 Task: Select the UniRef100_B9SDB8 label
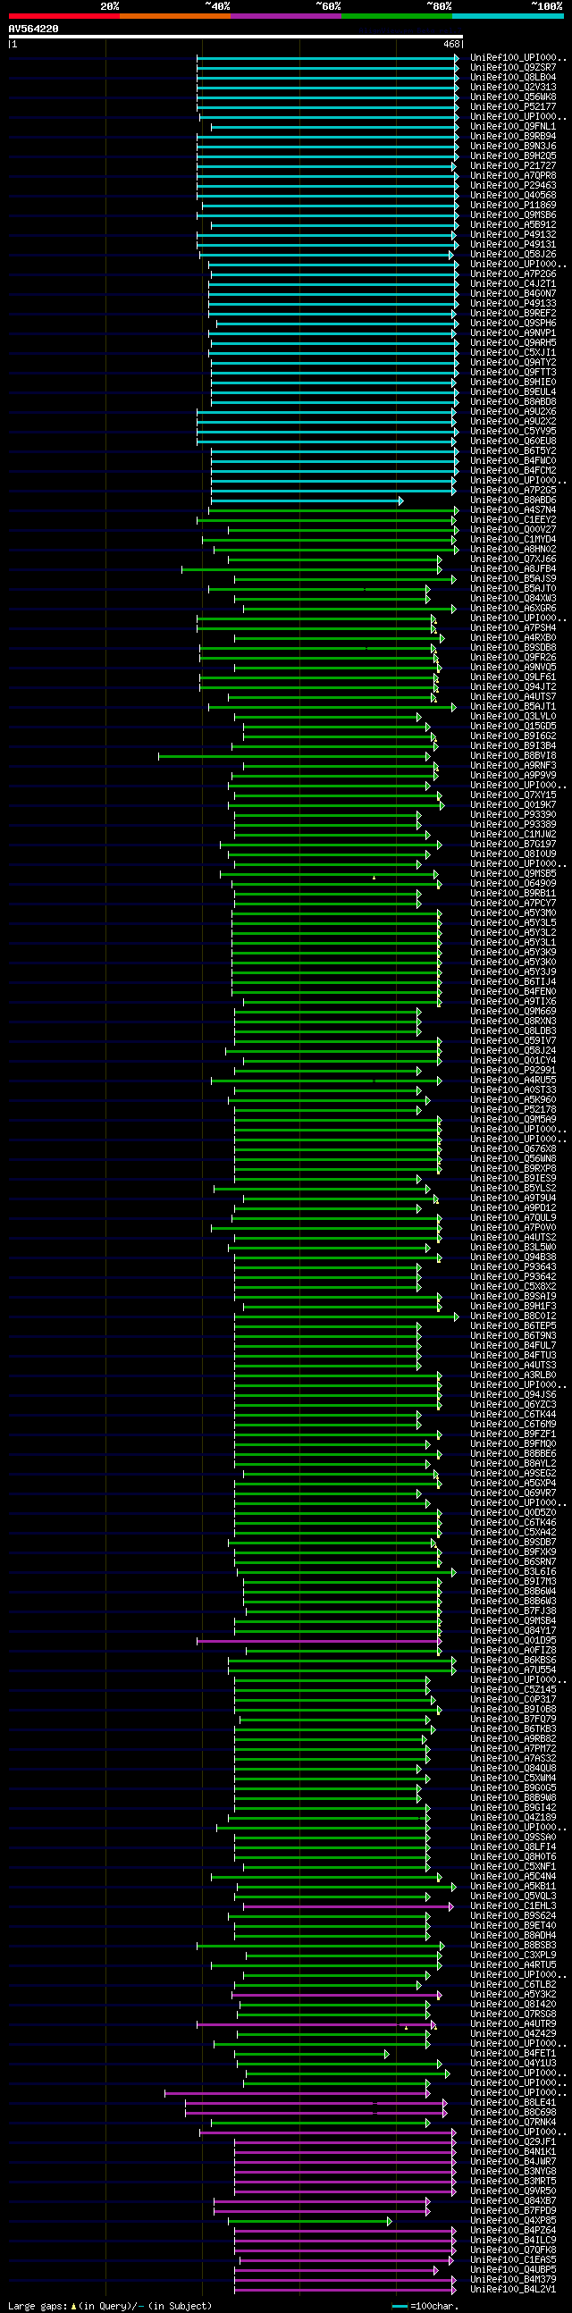point(513,648)
